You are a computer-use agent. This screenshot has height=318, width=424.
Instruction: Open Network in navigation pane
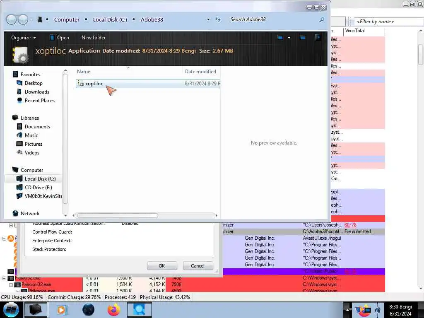[30, 213]
